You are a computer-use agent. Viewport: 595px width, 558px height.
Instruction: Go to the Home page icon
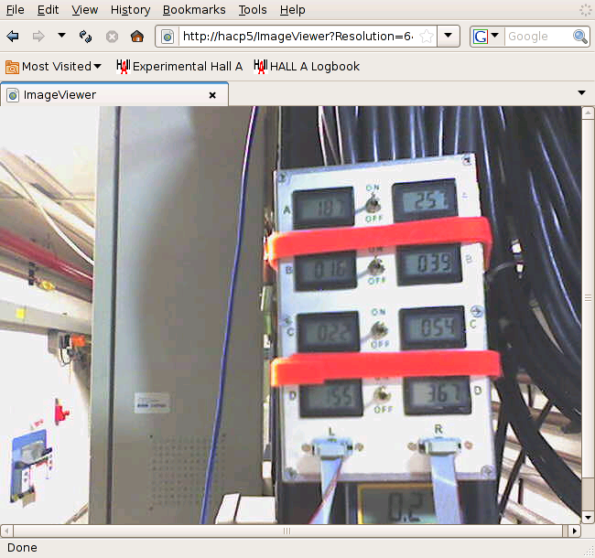pyautogui.click(x=137, y=37)
